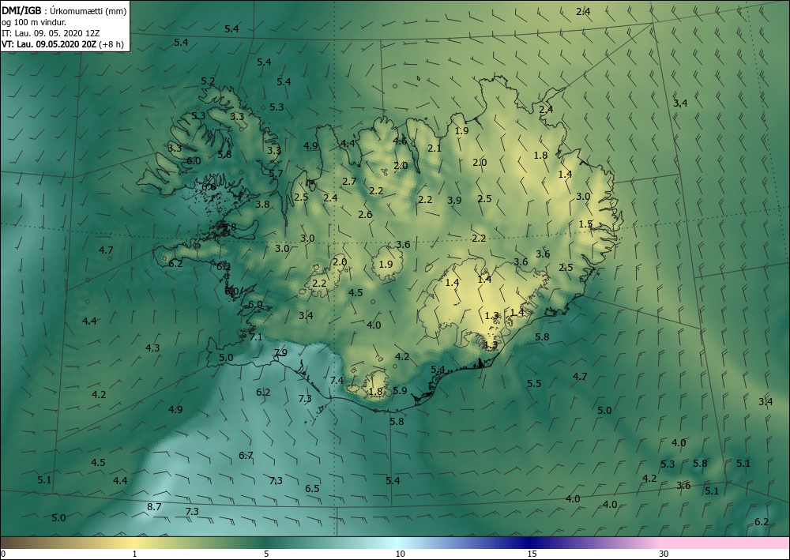Select the 'IT: Lau. 09. 05. 2020 12Z' line
The image size is (790, 560).
coord(51,32)
